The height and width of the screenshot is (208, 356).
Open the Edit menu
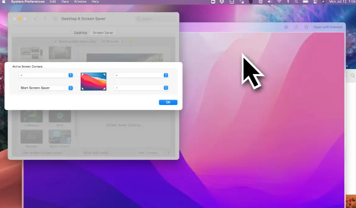coord(53,2)
